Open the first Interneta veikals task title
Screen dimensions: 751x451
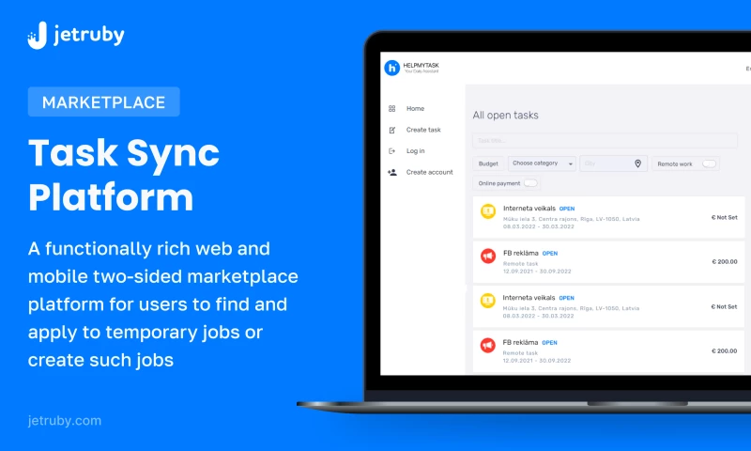point(529,209)
